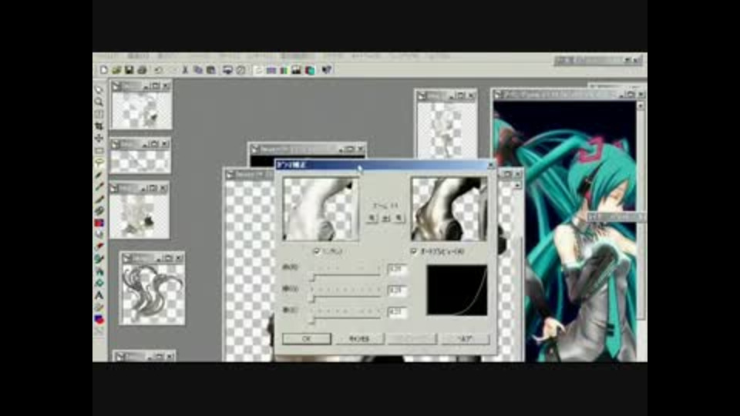Image resolution: width=740 pixels, height=416 pixels.
Task: Select the Deformation tool
Action: 99,114
